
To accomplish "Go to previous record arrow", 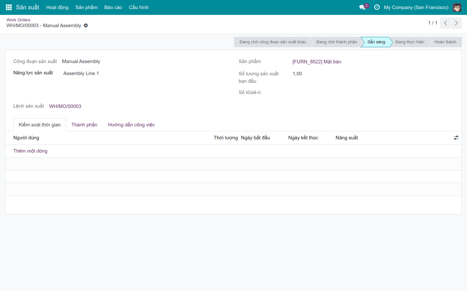I will click(x=445, y=23).
